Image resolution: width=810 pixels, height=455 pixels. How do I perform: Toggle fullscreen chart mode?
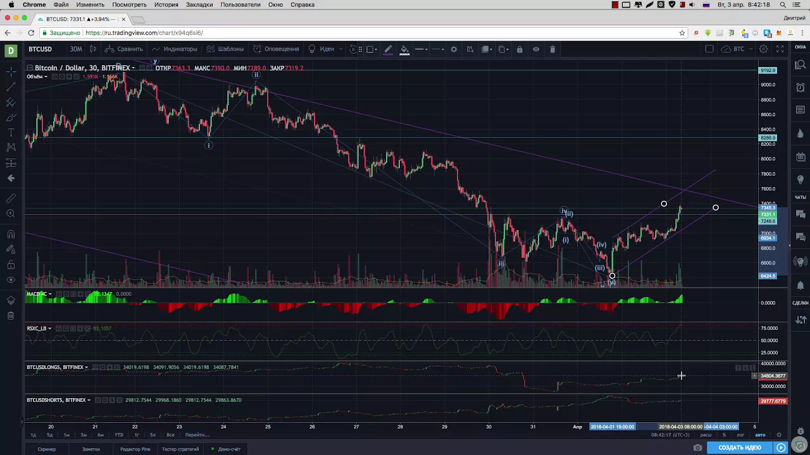coord(780,49)
